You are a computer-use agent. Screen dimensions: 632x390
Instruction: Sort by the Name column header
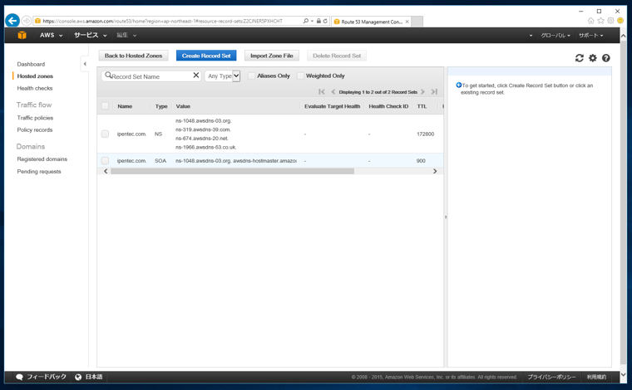point(125,106)
